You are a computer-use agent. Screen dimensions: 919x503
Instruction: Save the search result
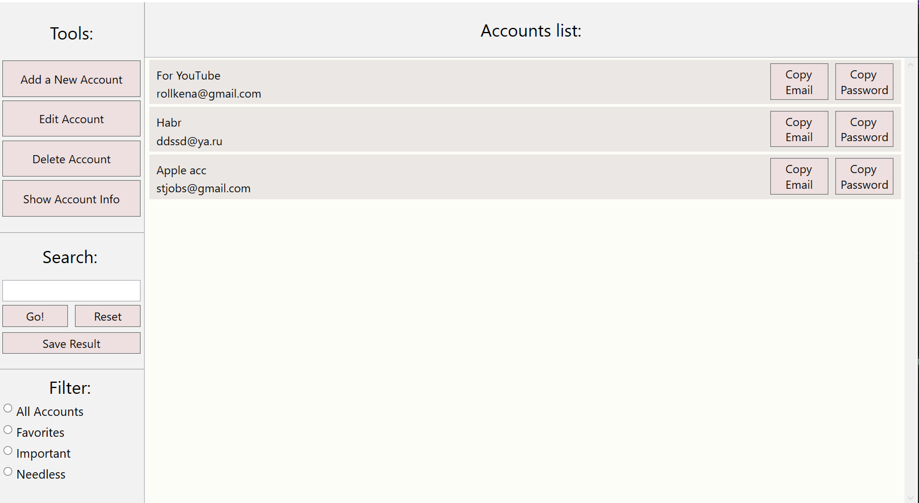point(71,343)
